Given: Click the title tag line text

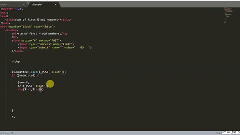Looking at the screenshot, I should (38, 19).
